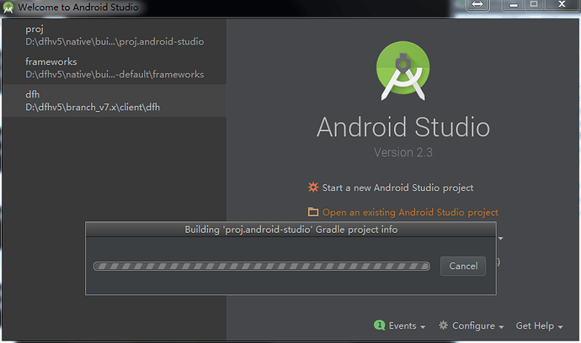Start a new Android Studio project
Viewport: 581px width, 343px height.
397,187
